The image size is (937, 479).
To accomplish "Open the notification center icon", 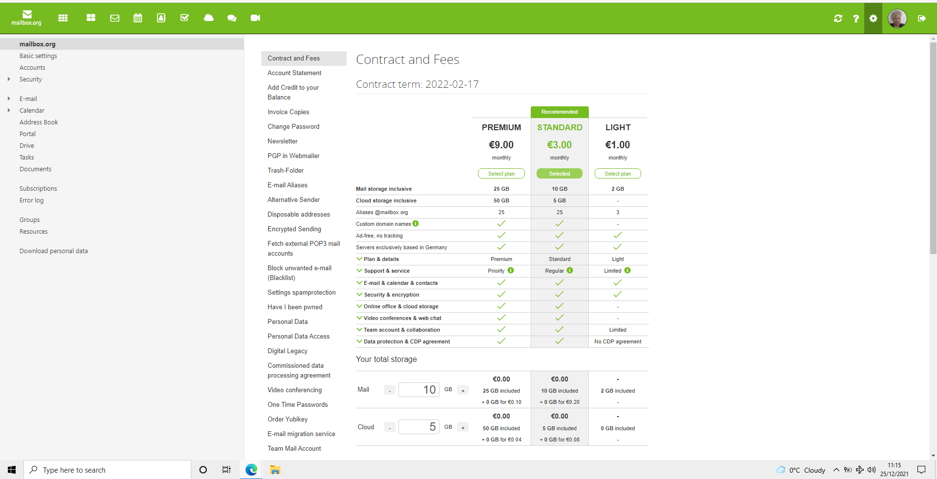I will point(921,470).
